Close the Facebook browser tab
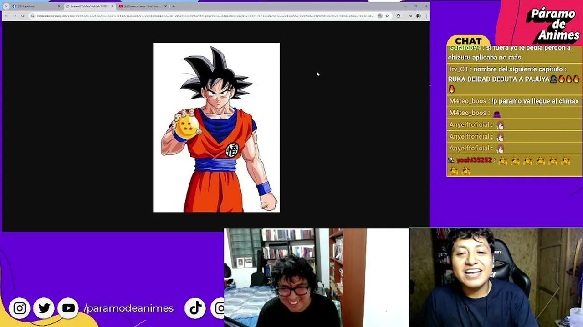 [59, 6]
